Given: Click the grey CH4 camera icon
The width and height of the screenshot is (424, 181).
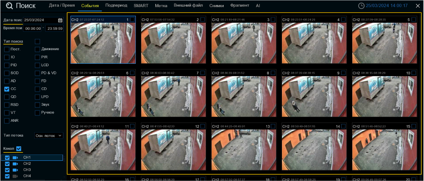Looking at the screenshot, I should pyautogui.click(x=15, y=176).
